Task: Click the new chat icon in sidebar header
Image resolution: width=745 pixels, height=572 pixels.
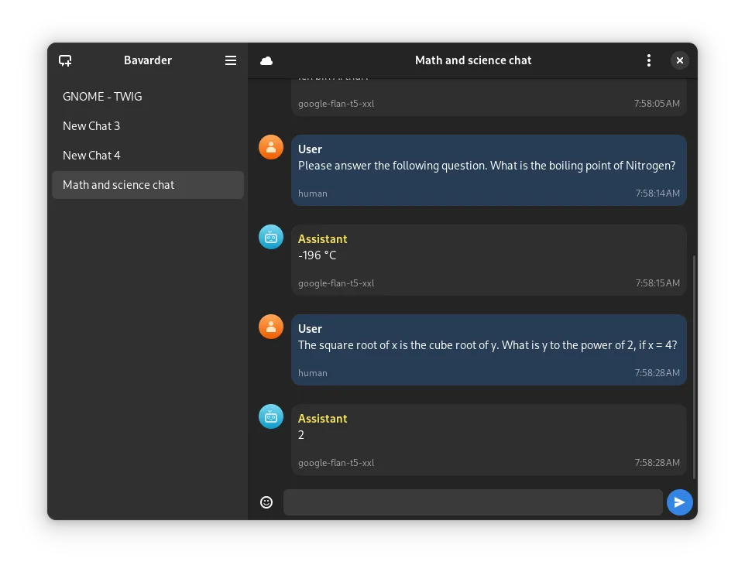Action: (65, 60)
